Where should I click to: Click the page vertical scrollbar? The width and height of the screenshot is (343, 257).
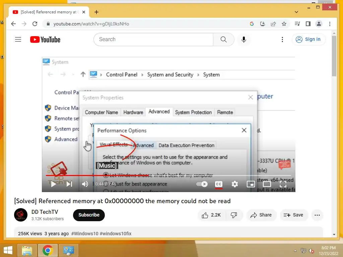click(334, 56)
